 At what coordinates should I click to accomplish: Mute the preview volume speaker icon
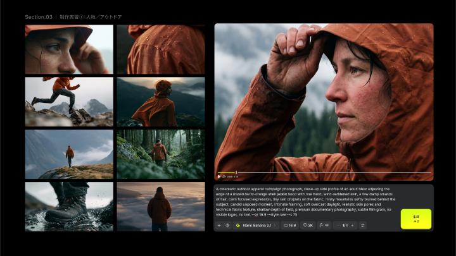224,176
